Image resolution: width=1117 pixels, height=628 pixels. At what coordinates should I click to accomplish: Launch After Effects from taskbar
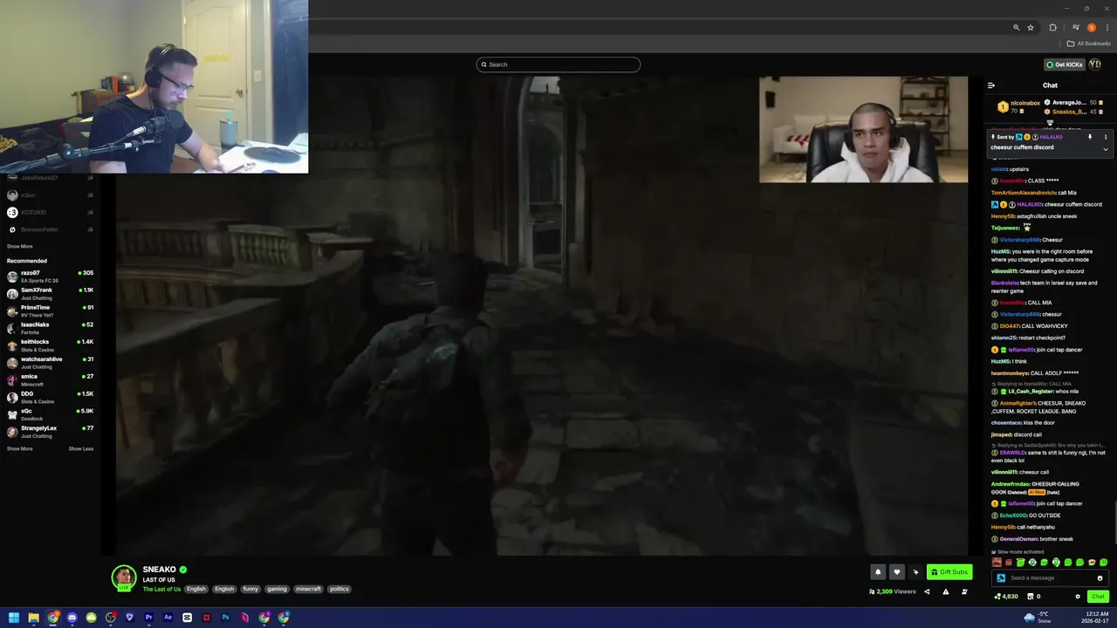click(168, 618)
